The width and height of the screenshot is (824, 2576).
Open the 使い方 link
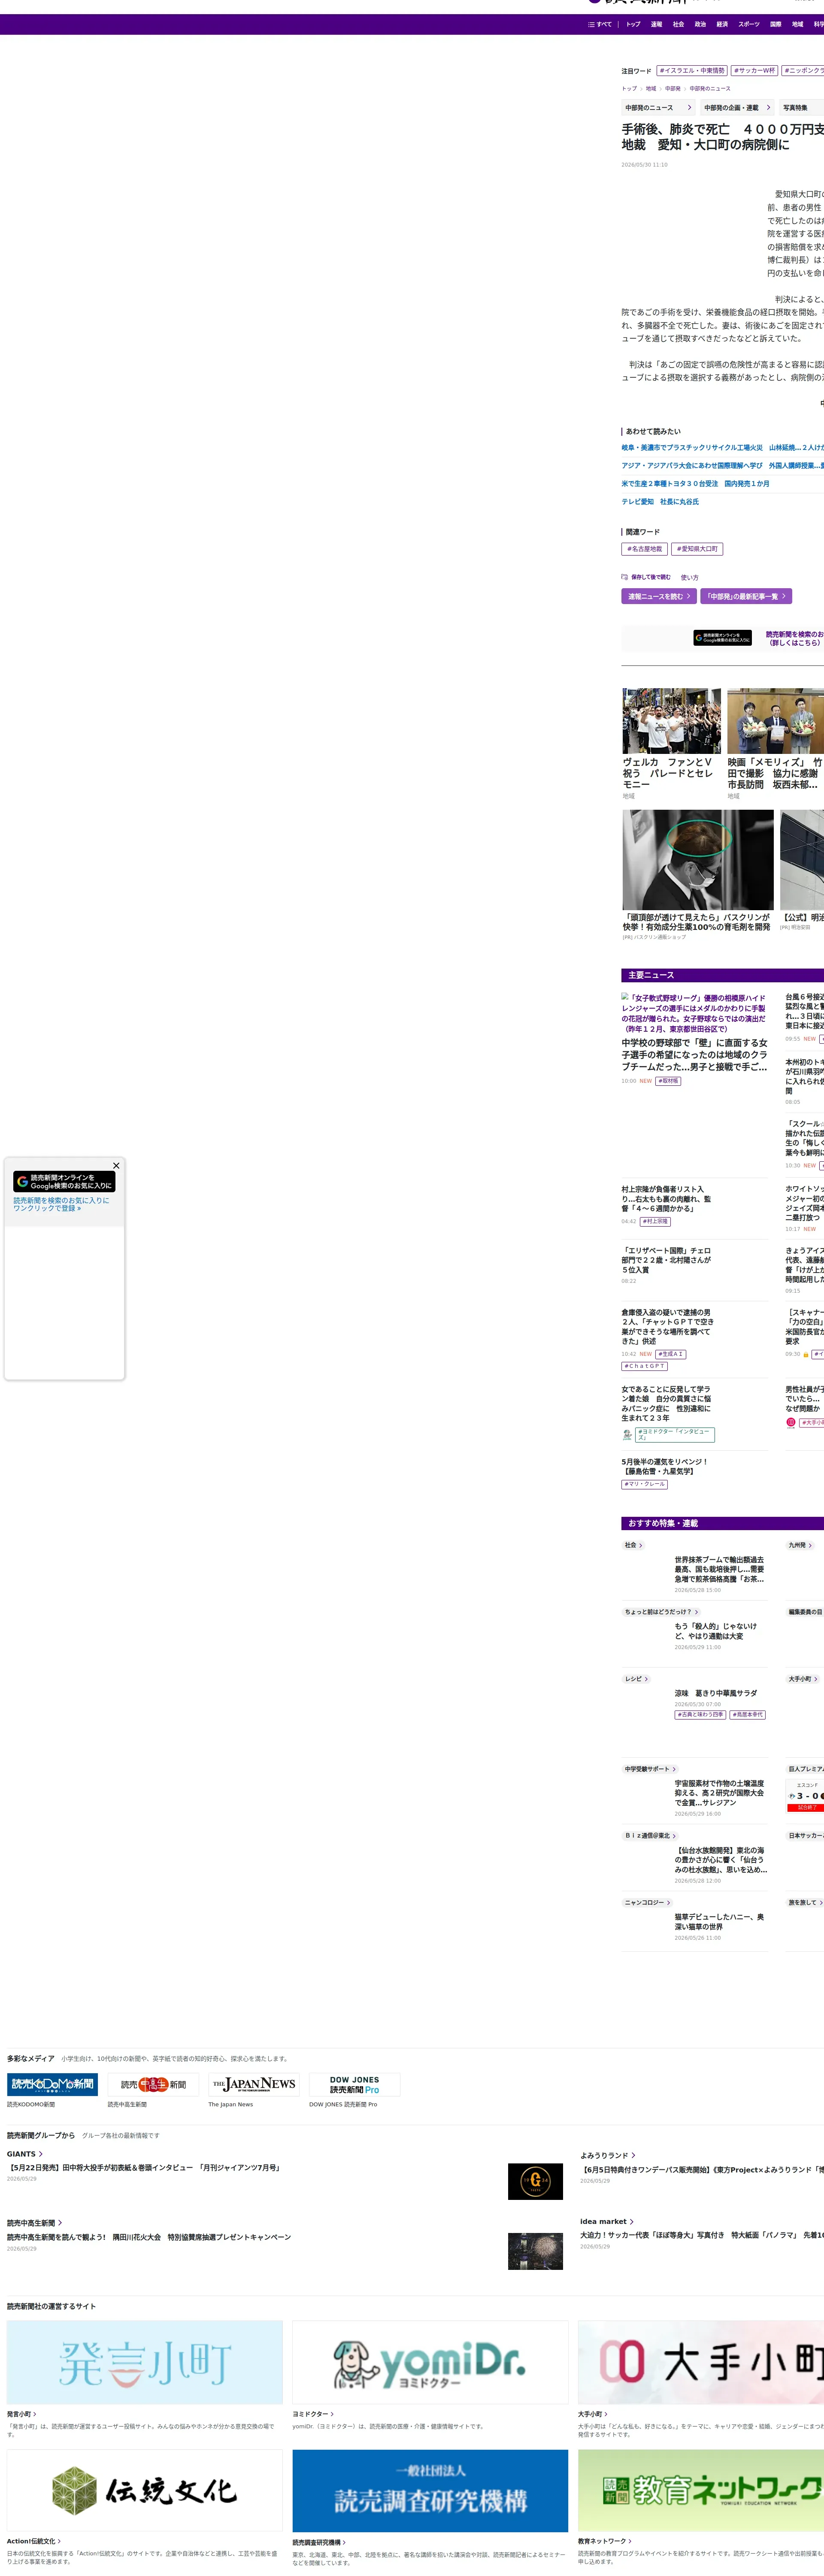(690, 577)
